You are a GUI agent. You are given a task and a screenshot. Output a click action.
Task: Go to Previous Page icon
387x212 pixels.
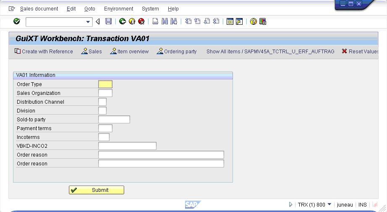coord(197,21)
